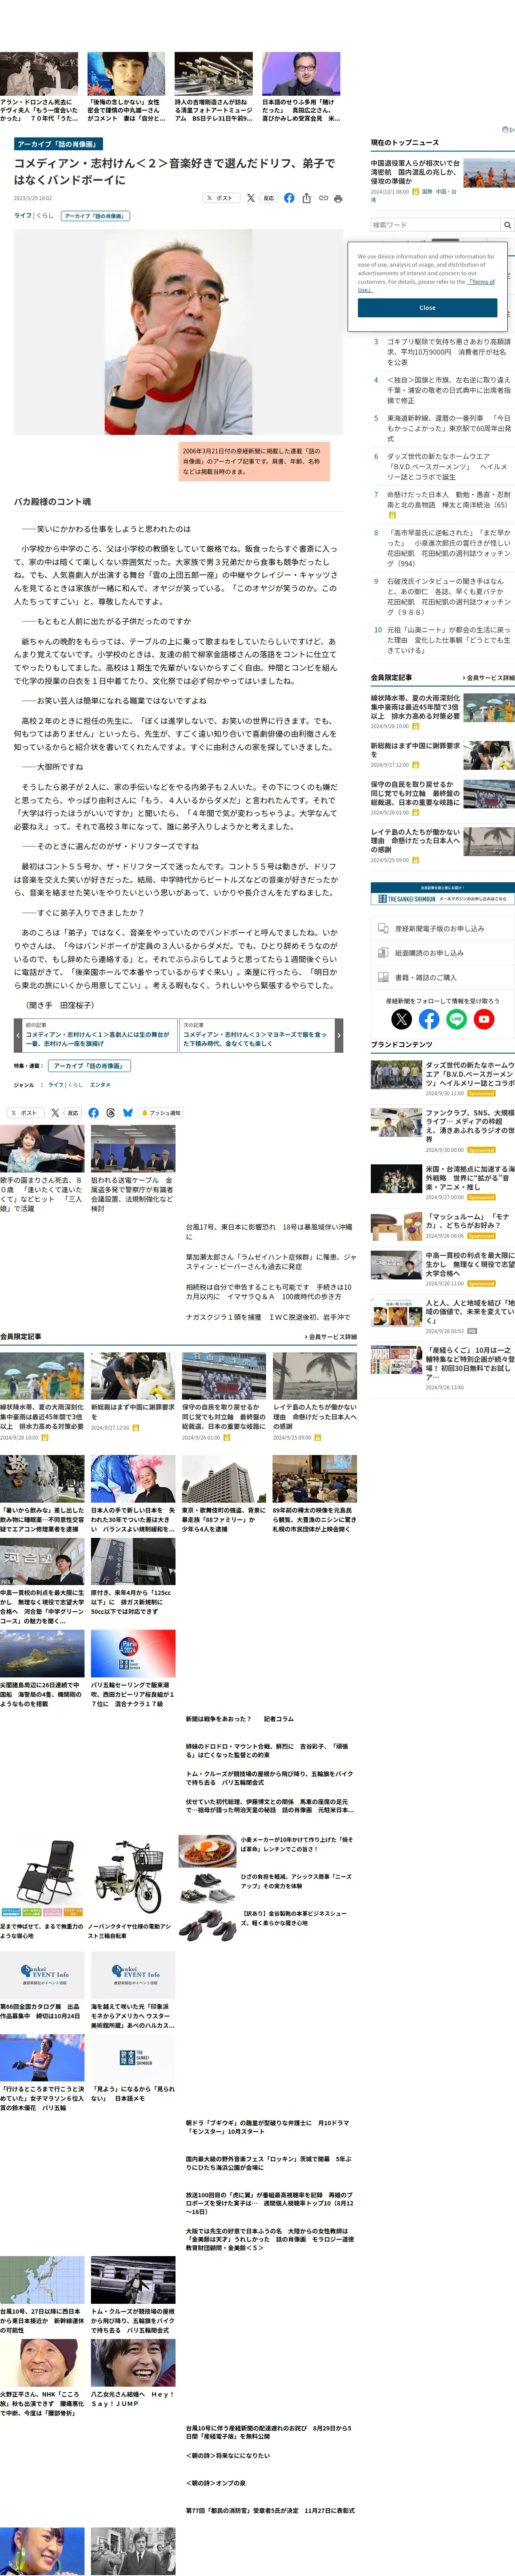Follow Sankei on LINE via the green circle icon
The image size is (515, 2576).
[x=456, y=1019]
